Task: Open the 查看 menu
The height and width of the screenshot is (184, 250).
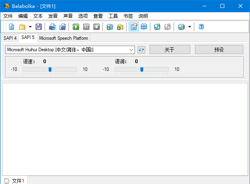Action: click(x=98, y=16)
